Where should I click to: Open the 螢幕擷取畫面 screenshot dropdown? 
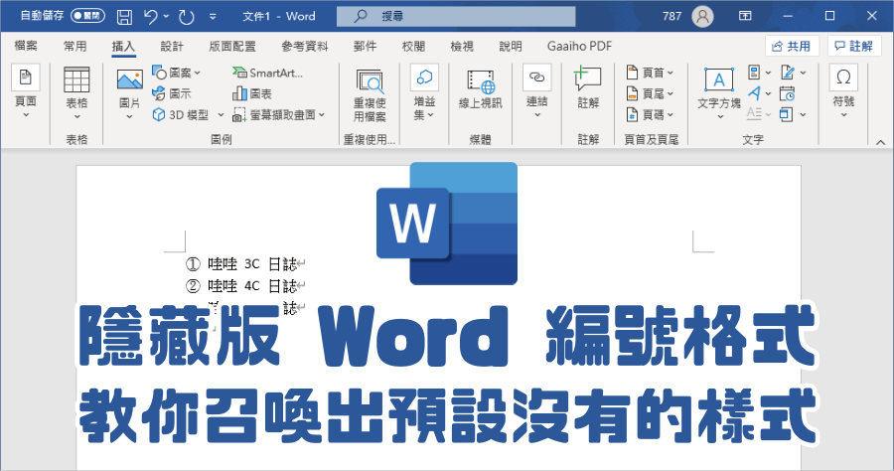(279, 114)
